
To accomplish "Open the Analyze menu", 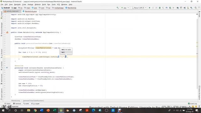I will (x=30, y=4).
